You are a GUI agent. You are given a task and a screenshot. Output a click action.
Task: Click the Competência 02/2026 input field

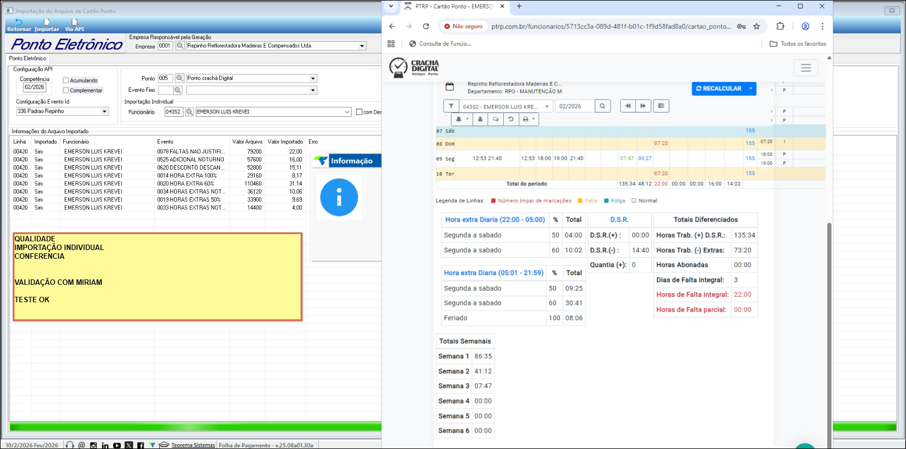click(35, 87)
